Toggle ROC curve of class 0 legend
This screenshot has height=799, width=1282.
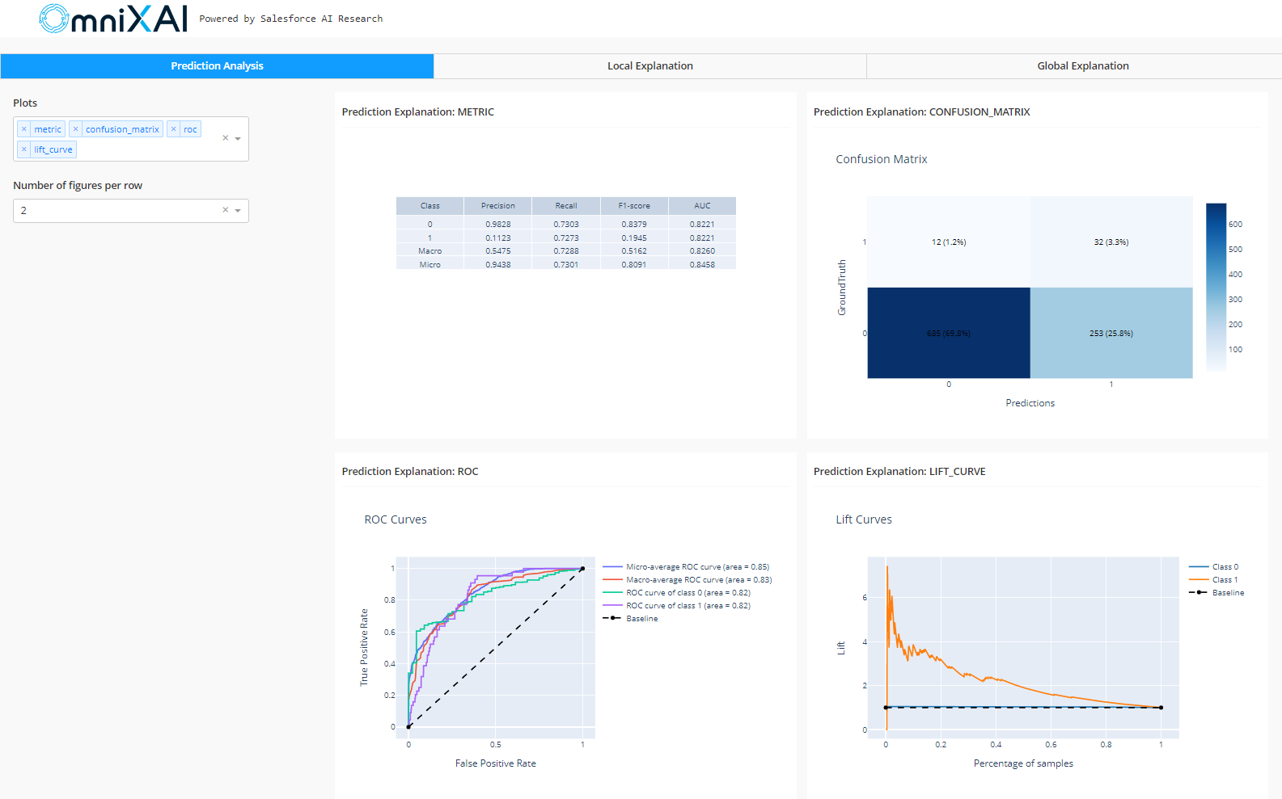(676, 593)
